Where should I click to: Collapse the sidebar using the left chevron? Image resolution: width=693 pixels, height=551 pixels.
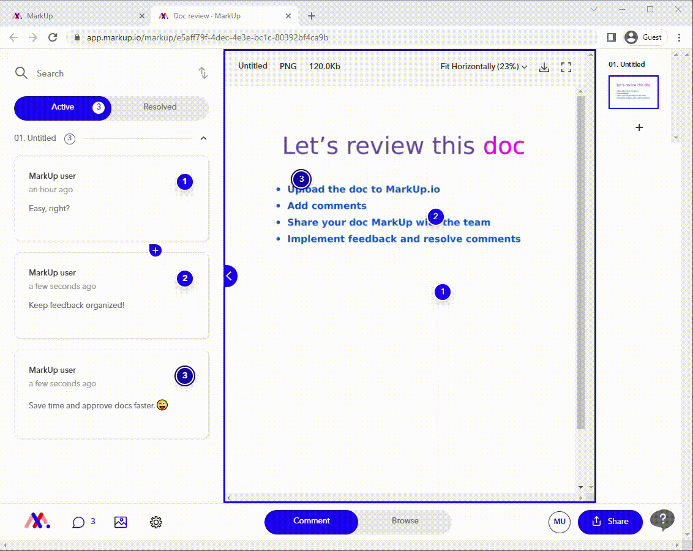[x=230, y=276]
